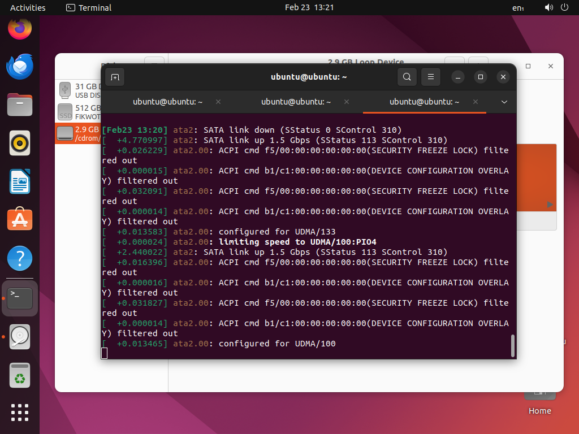Open Ubuntu Software from the dock
The image size is (579, 434).
20,219
